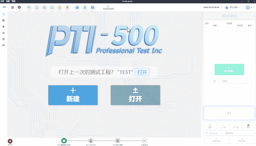Viewport: 256px width, 146px height.
Task: Click the bottom-most left sidebar icon
Action: tap(4, 45)
